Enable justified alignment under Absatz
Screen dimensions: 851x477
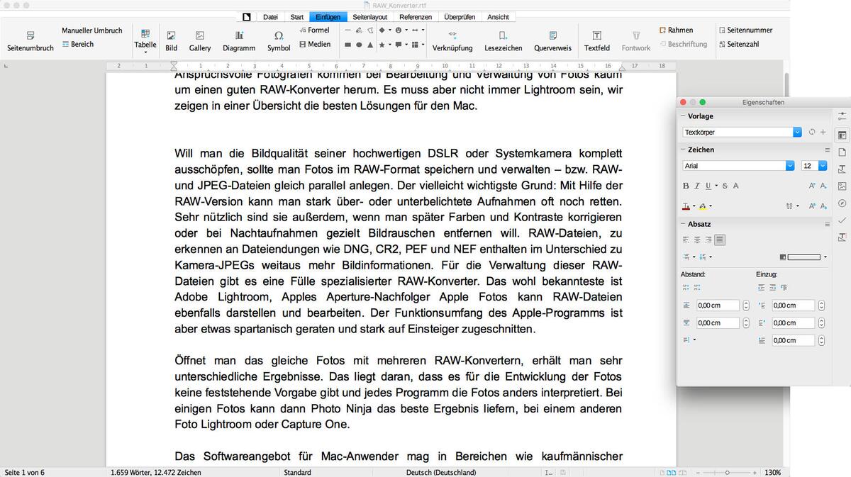(x=721, y=240)
